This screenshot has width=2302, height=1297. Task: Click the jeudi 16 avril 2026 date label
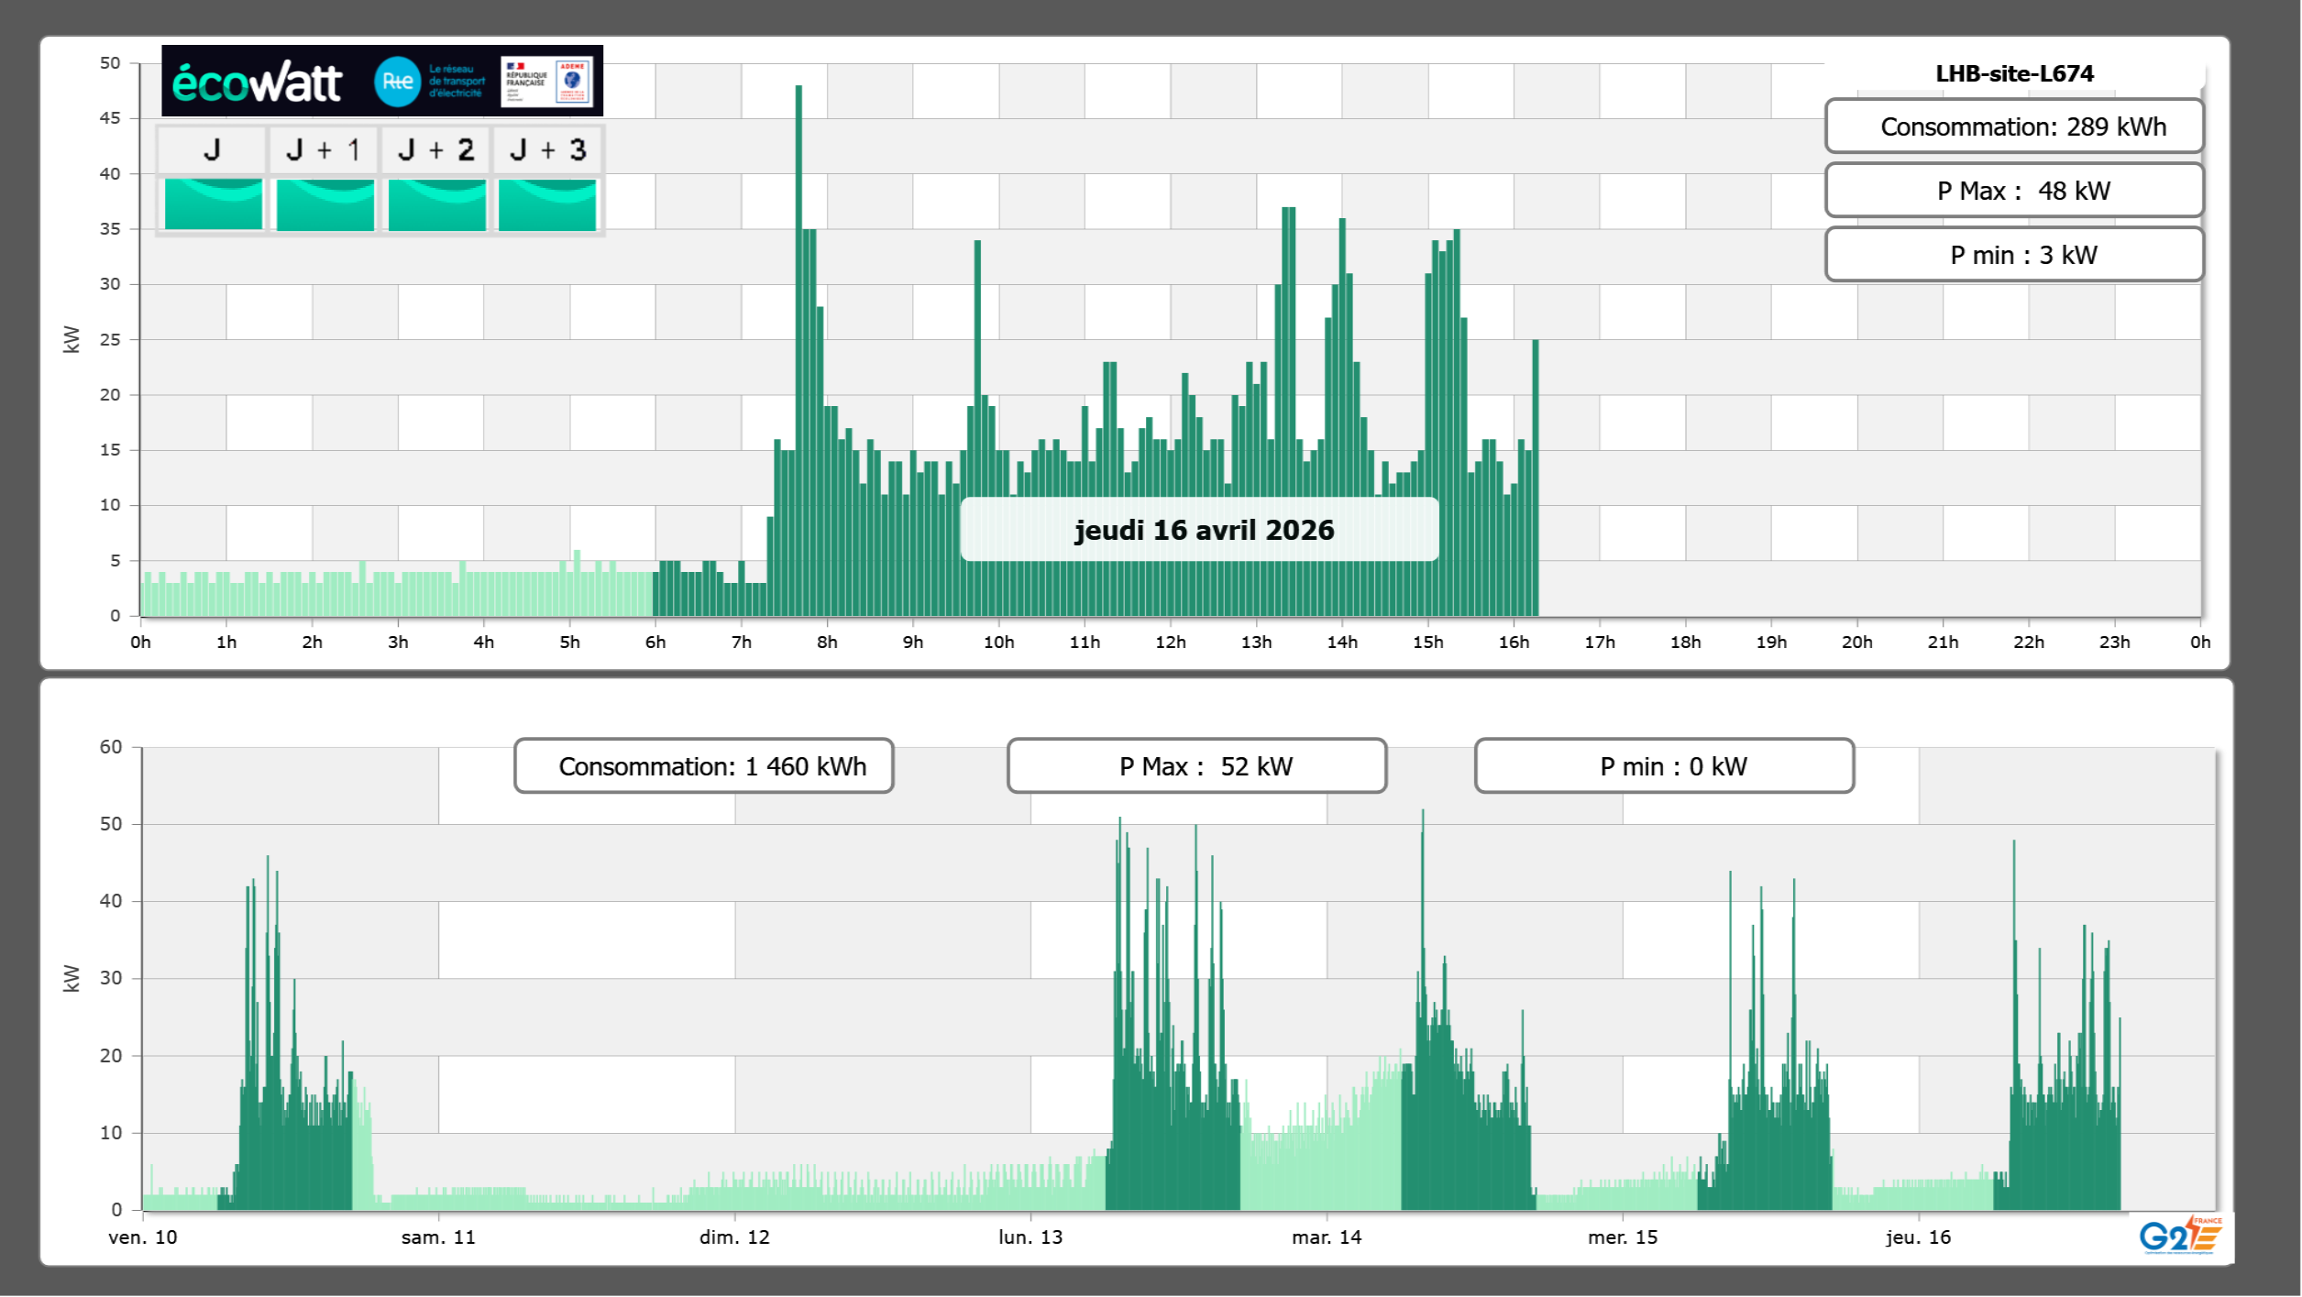point(1202,530)
